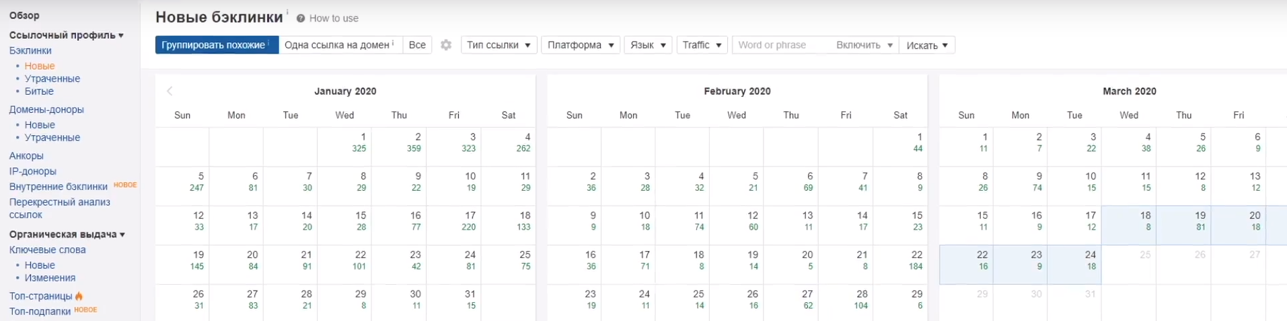This screenshot has width=1287, height=321.
Task: Click the Искать search button
Action: pos(926,45)
